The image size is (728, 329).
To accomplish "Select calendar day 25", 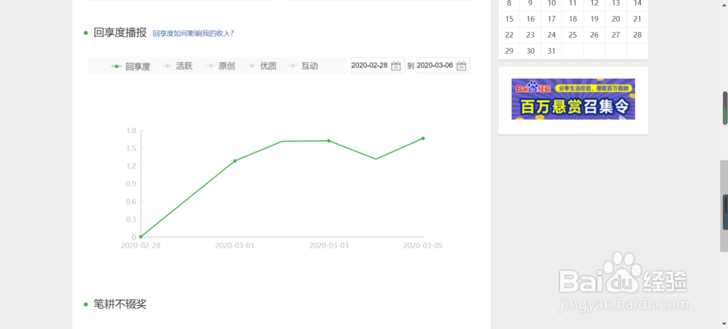I will pos(573,35).
